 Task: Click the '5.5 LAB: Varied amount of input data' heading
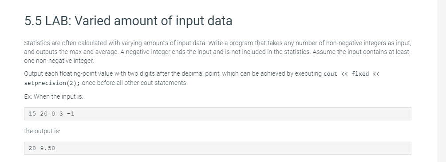click(128, 21)
